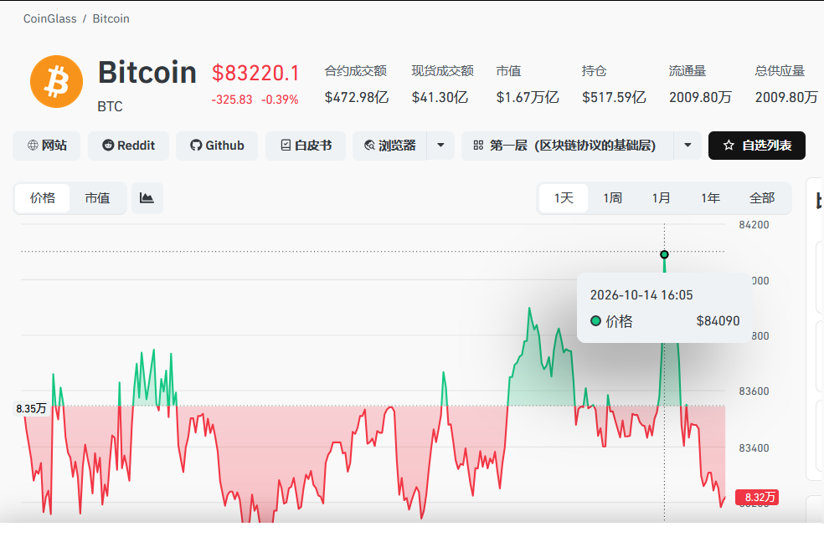Click the BTC ticker symbol

[x=110, y=106]
